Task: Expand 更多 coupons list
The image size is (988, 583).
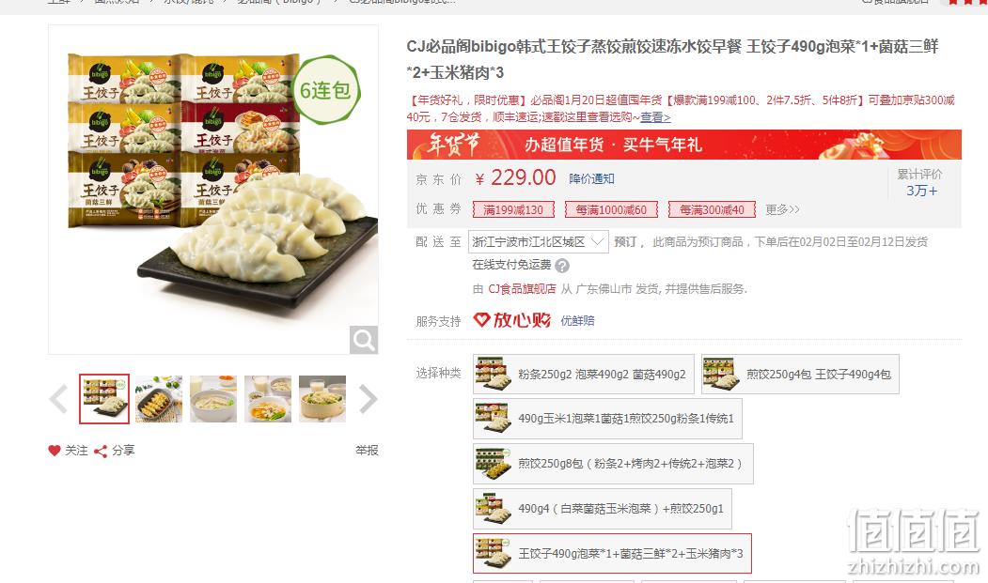Action: coord(782,209)
